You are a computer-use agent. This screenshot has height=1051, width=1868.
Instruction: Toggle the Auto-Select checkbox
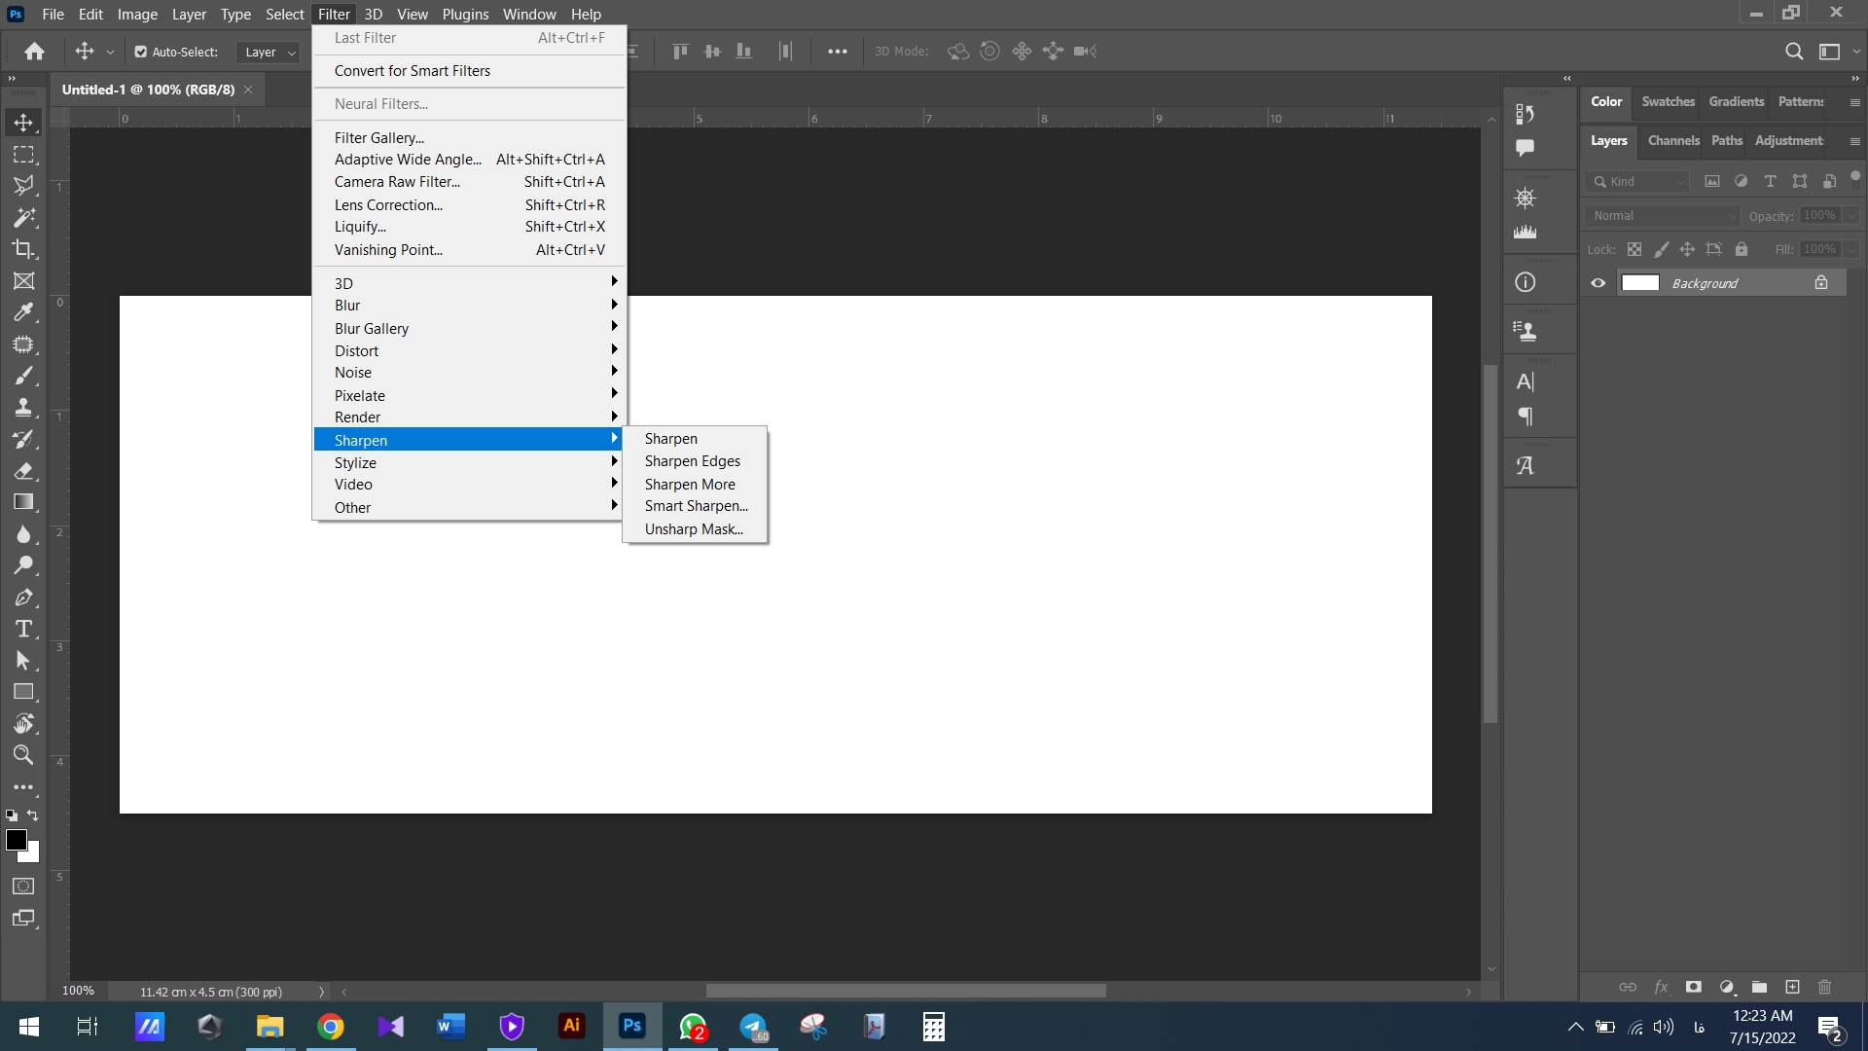point(141,52)
